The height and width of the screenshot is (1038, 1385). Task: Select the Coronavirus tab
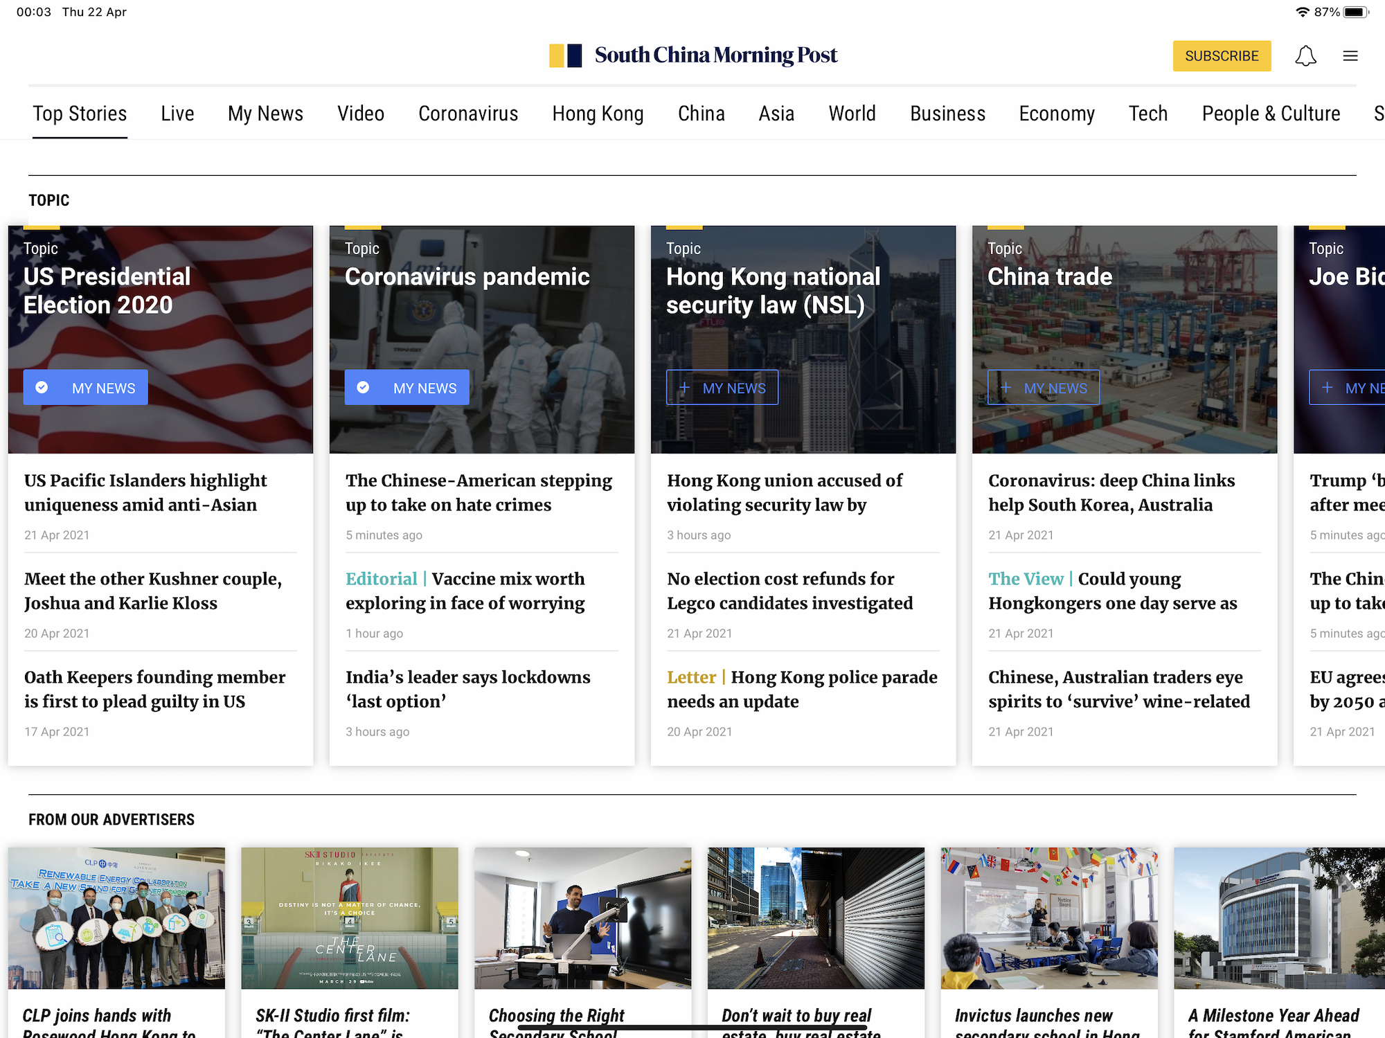click(468, 114)
